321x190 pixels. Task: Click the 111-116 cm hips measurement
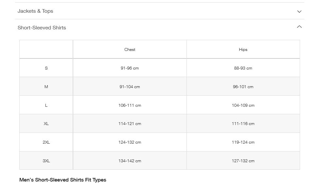tap(243, 124)
